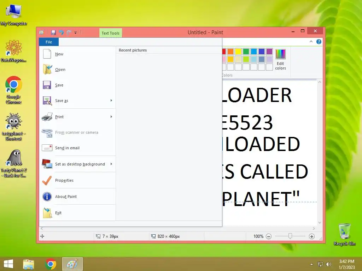
Task: Click the vertical scrollbar up arrow
Action: [320, 82]
